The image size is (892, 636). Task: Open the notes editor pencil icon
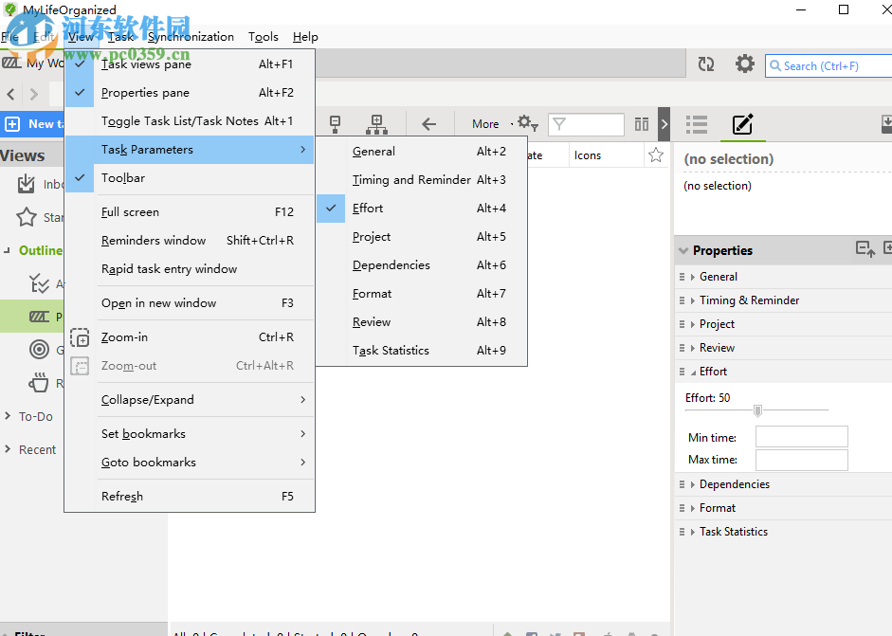click(x=743, y=124)
